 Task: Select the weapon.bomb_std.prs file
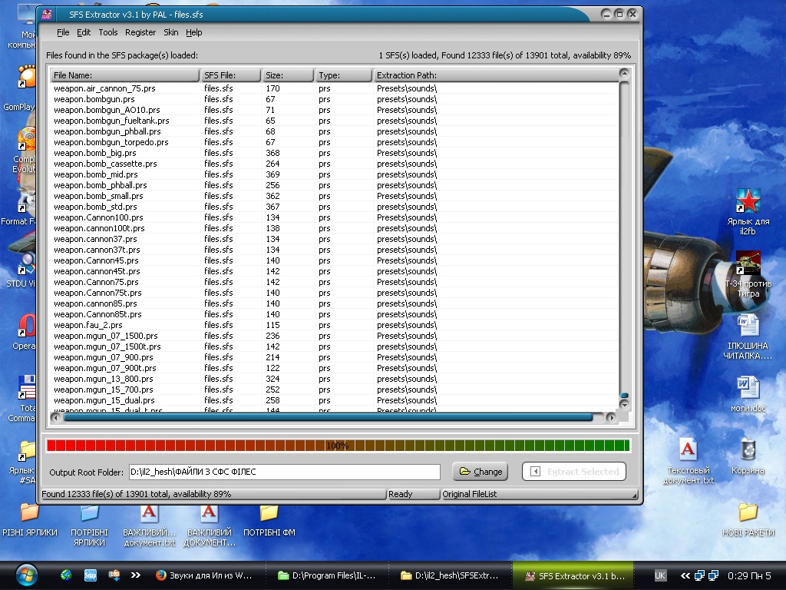tap(95, 207)
